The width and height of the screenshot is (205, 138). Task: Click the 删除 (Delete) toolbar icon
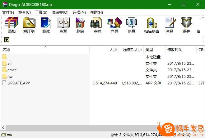click(80, 25)
